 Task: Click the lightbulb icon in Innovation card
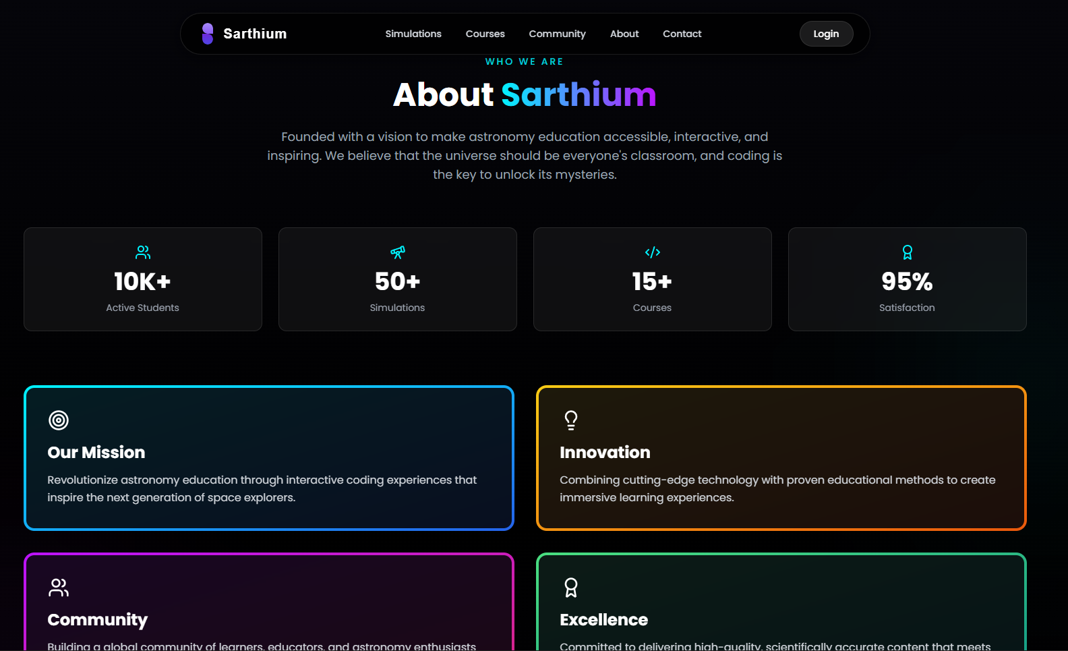(571, 420)
